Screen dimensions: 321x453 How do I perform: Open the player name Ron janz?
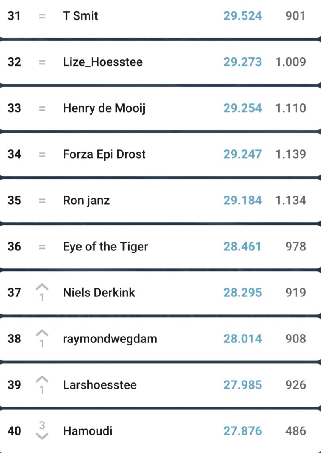coord(86,200)
